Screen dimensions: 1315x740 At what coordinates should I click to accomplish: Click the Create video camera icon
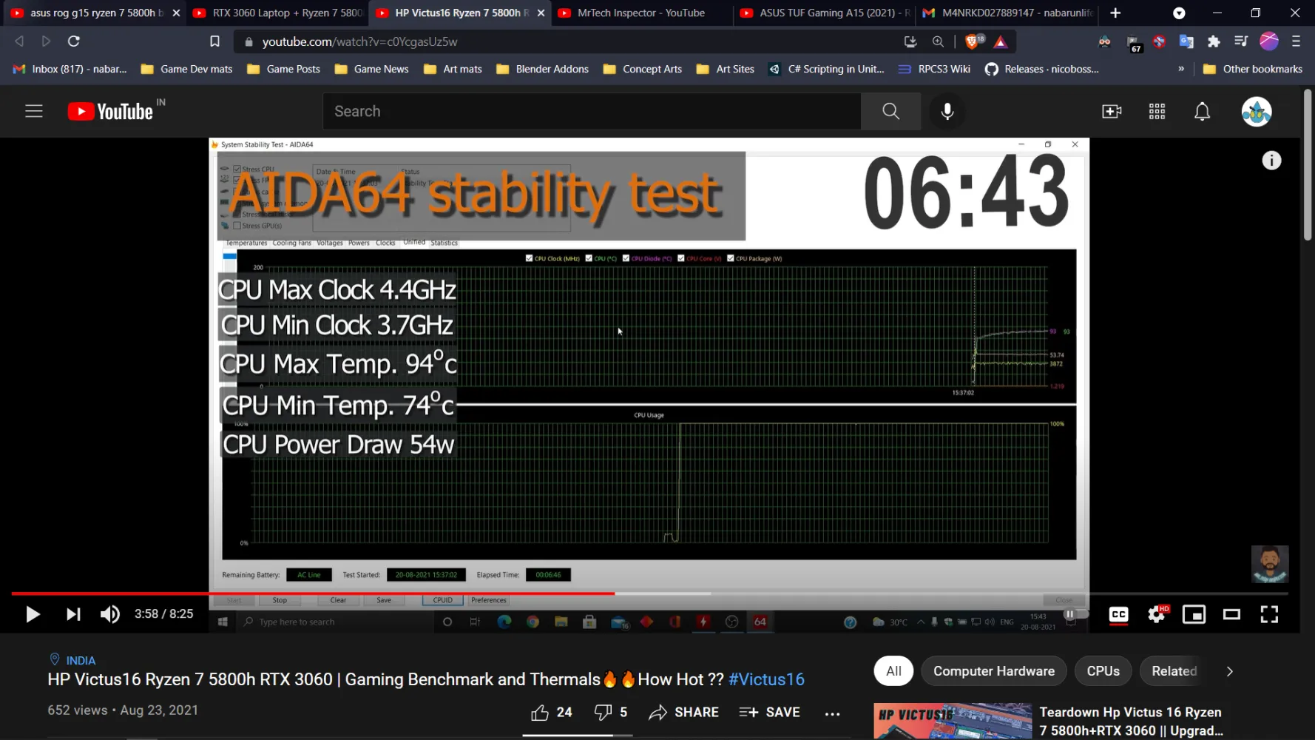1111,111
